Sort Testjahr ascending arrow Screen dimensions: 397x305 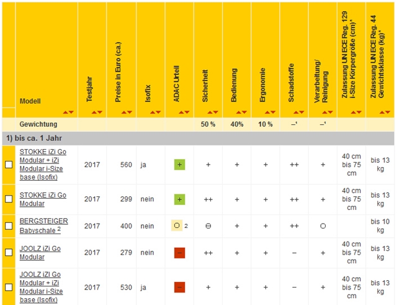94,112
